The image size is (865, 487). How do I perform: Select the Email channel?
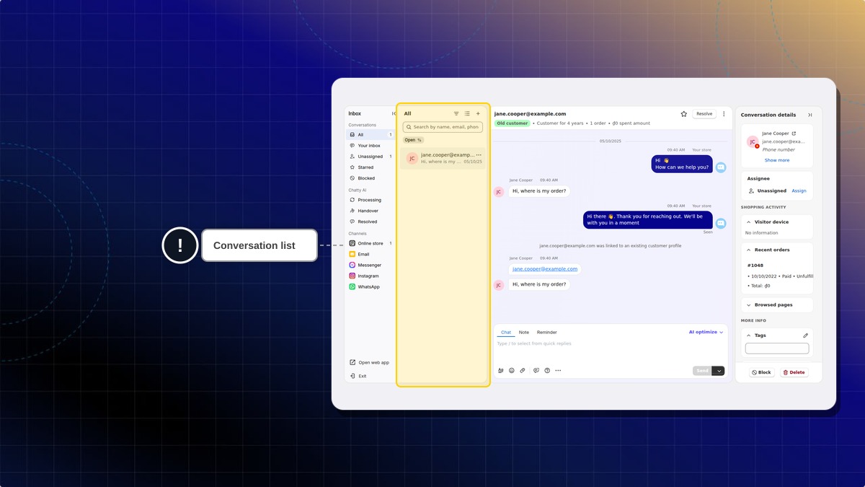point(371,254)
